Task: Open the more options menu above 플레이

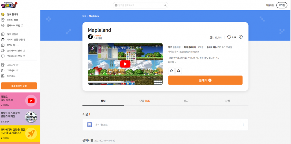Action: click(240, 71)
